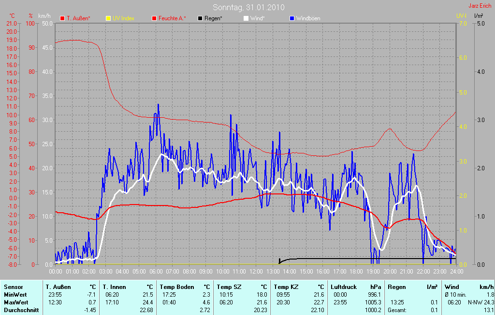Click the 'Temp SZ' column header
The height and width of the screenshot is (315, 495).
229,287
